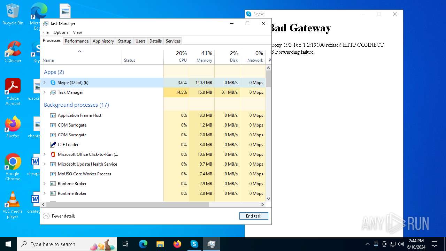The height and width of the screenshot is (251, 446).
Task: Click the Application Frame Host process icon
Action: click(53, 115)
